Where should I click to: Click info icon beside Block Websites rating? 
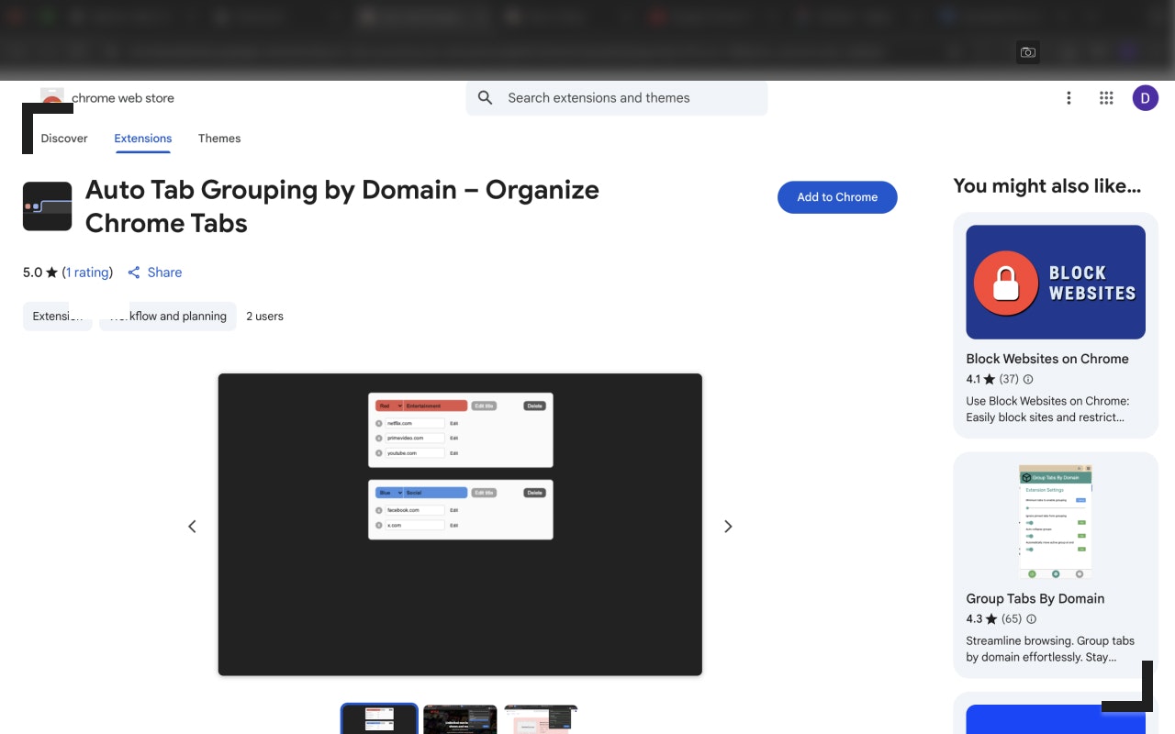[1028, 379]
